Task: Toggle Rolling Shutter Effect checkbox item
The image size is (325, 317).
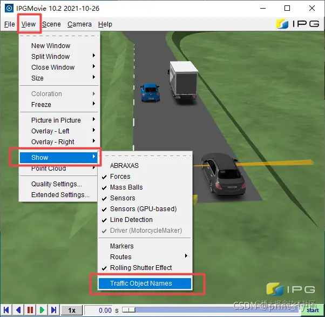Action: pyautogui.click(x=145, y=268)
